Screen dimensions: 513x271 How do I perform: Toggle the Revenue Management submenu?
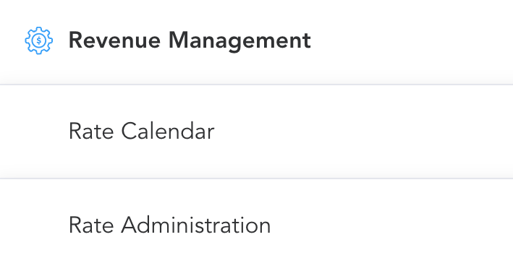pos(256,42)
